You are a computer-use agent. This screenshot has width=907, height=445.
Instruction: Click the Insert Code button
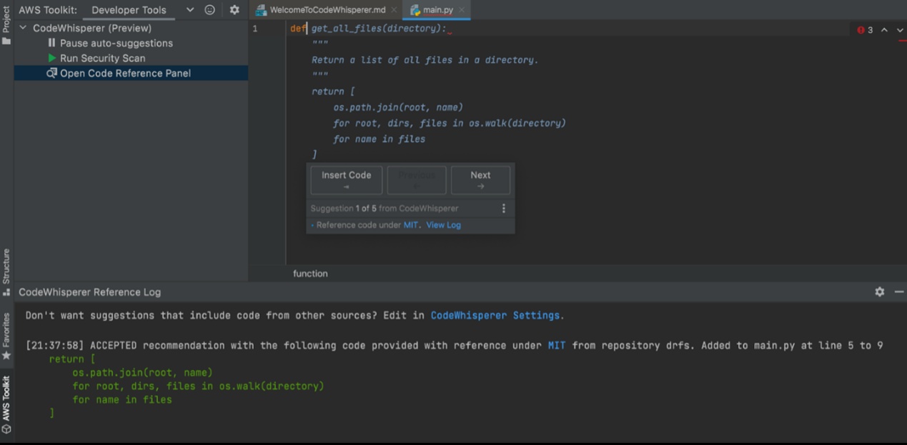(x=346, y=180)
